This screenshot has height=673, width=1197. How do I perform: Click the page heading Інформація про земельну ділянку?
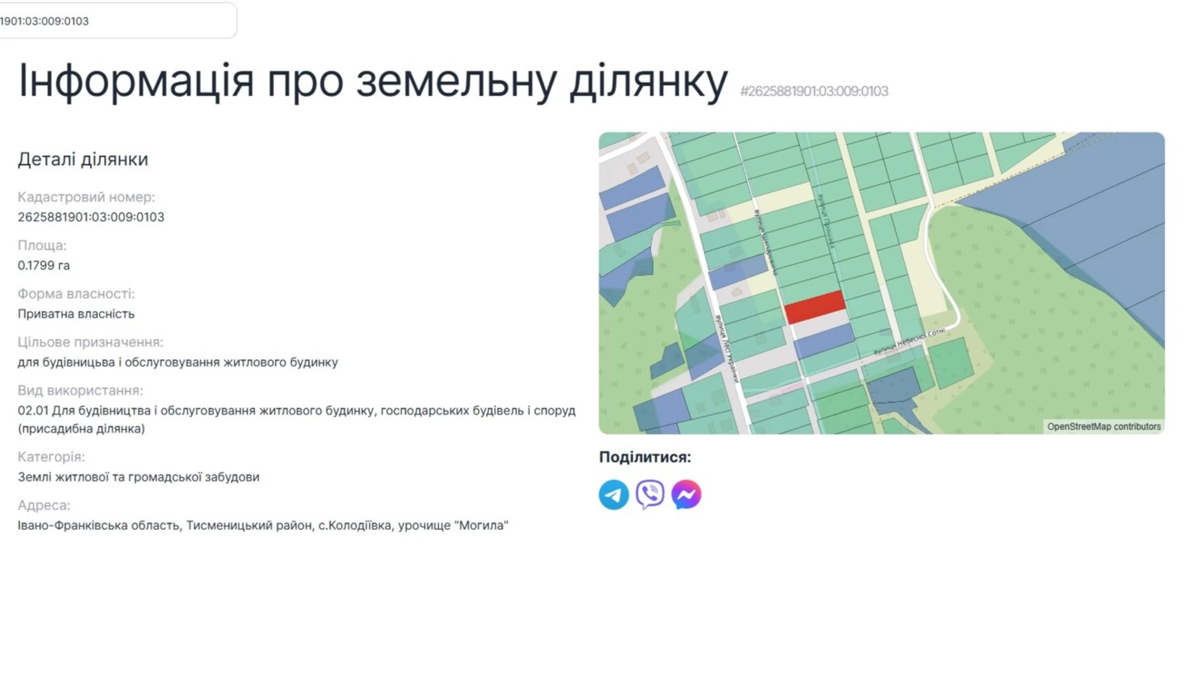[x=373, y=81]
